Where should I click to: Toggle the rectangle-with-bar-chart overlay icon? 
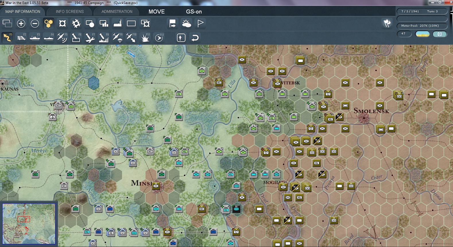pos(104,24)
